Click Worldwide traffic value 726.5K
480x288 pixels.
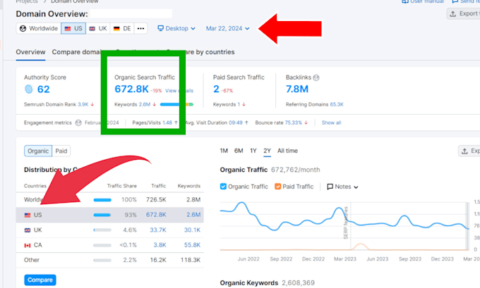[156, 200]
